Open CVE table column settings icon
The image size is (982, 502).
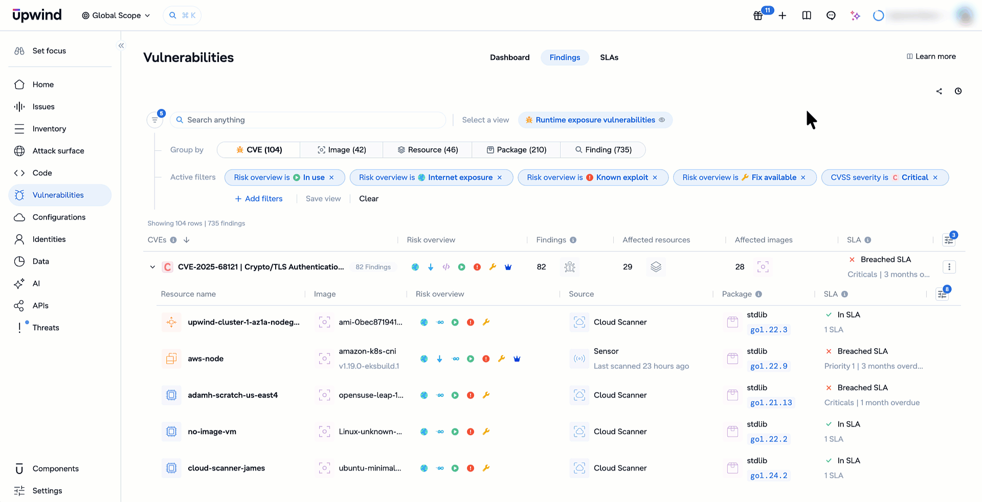949,240
